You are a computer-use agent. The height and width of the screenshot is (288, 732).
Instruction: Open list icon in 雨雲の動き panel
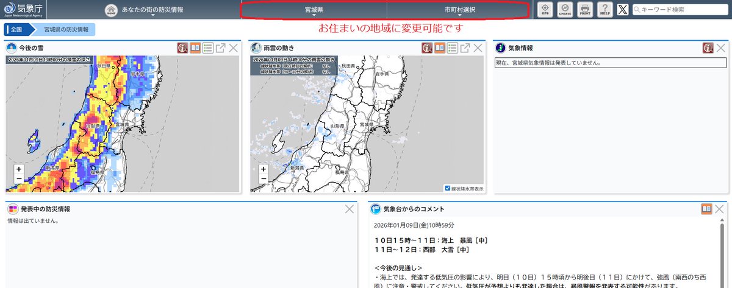click(x=453, y=47)
